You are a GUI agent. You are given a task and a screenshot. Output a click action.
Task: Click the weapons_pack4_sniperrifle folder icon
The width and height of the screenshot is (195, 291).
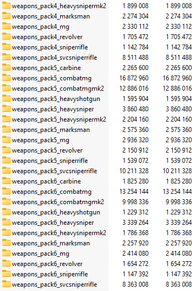(6, 47)
